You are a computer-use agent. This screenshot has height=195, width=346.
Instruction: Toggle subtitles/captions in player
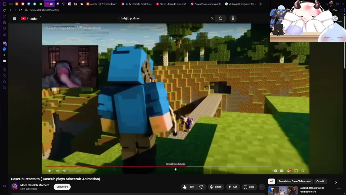[282, 171]
